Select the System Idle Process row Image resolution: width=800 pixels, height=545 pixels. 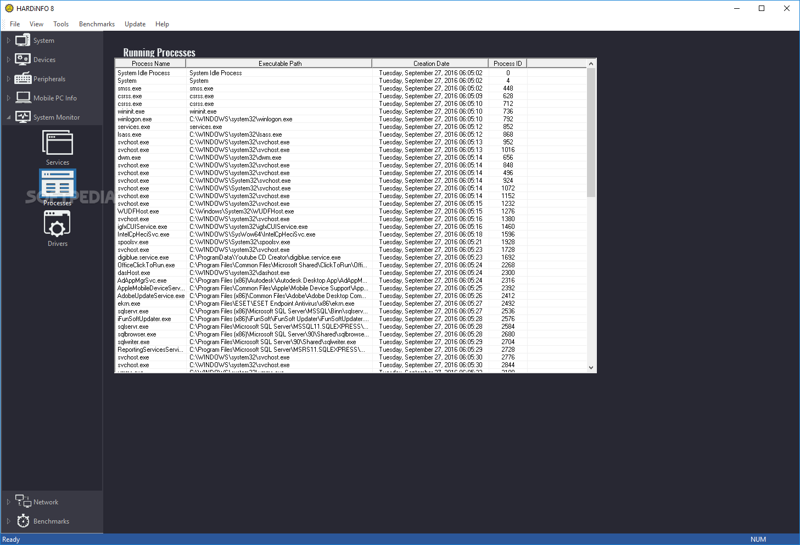point(350,73)
